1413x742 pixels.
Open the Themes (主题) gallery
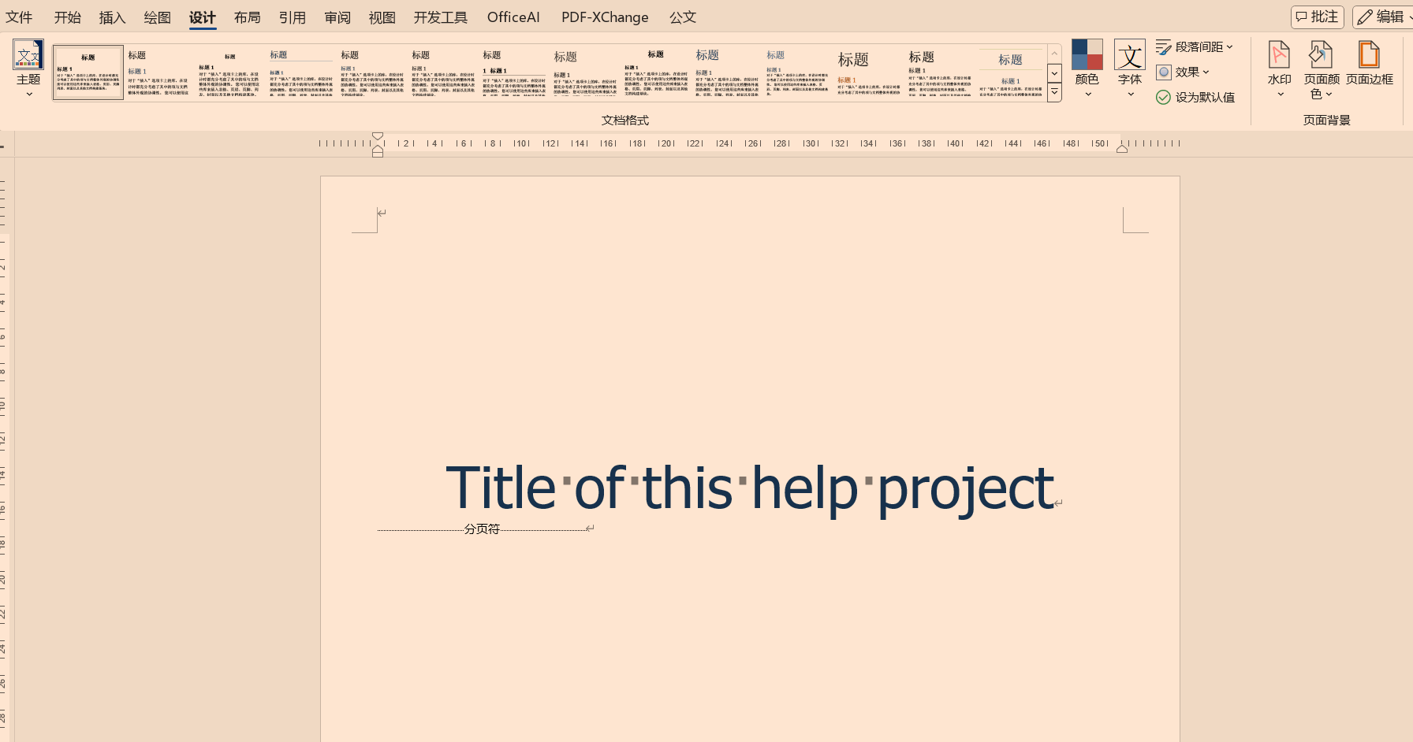(28, 69)
